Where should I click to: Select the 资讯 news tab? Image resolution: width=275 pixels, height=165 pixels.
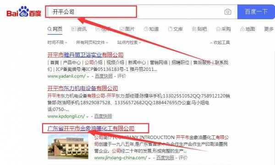(79, 29)
